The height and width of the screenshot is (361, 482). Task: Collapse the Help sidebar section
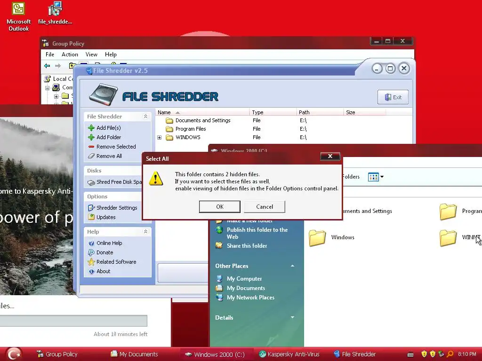[145, 231]
